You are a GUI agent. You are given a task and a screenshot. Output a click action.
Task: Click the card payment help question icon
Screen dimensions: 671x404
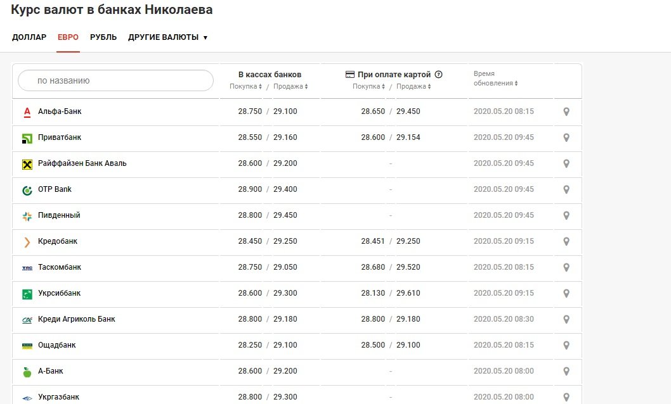pyautogui.click(x=438, y=74)
